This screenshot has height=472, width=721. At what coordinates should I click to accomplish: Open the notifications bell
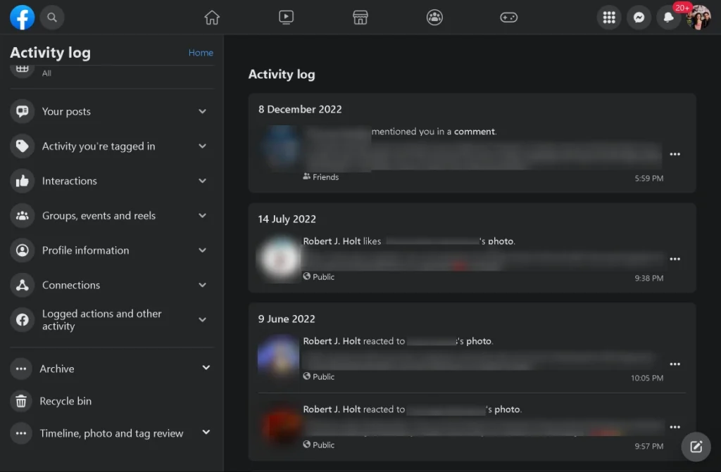(668, 18)
